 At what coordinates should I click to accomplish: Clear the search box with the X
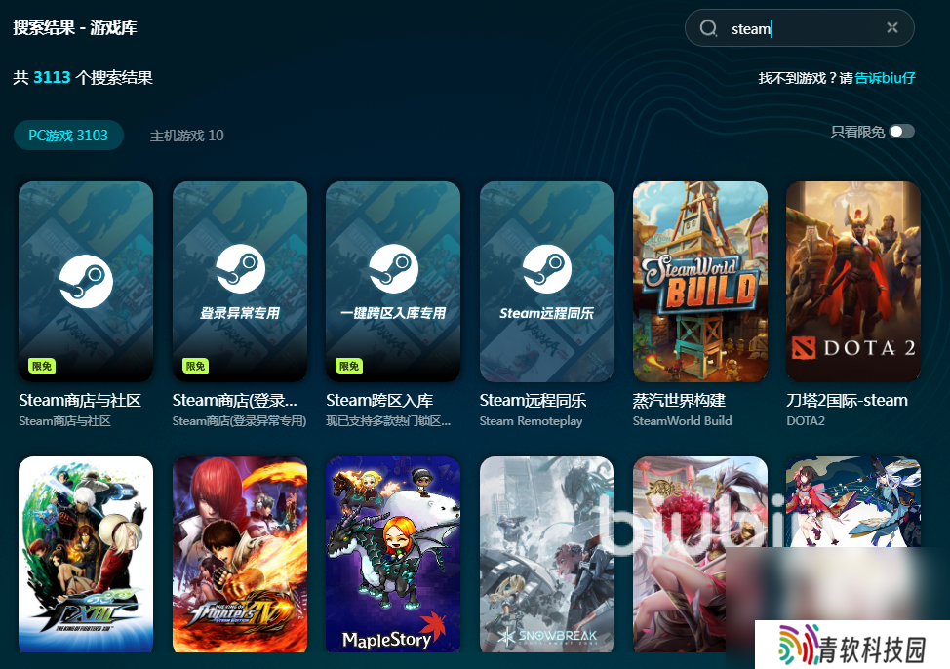[x=891, y=27]
